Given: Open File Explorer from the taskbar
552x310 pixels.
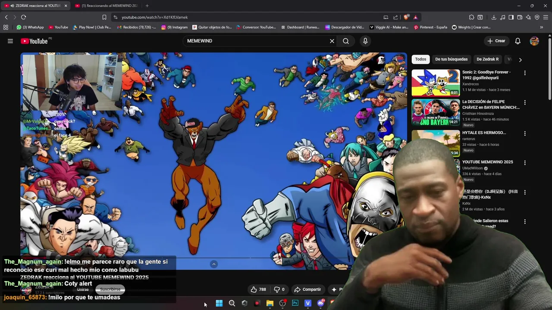Looking at the screenshot, I should click(270, 303).
